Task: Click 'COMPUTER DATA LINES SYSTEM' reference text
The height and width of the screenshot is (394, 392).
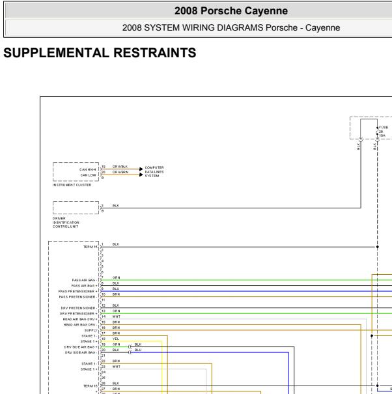Action: pyautogui.click(x=154, y=172)
